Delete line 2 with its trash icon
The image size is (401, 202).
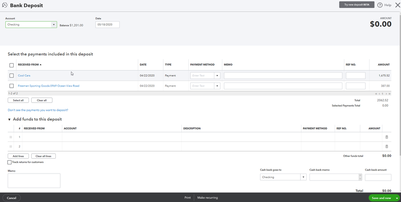pos(387,146)
